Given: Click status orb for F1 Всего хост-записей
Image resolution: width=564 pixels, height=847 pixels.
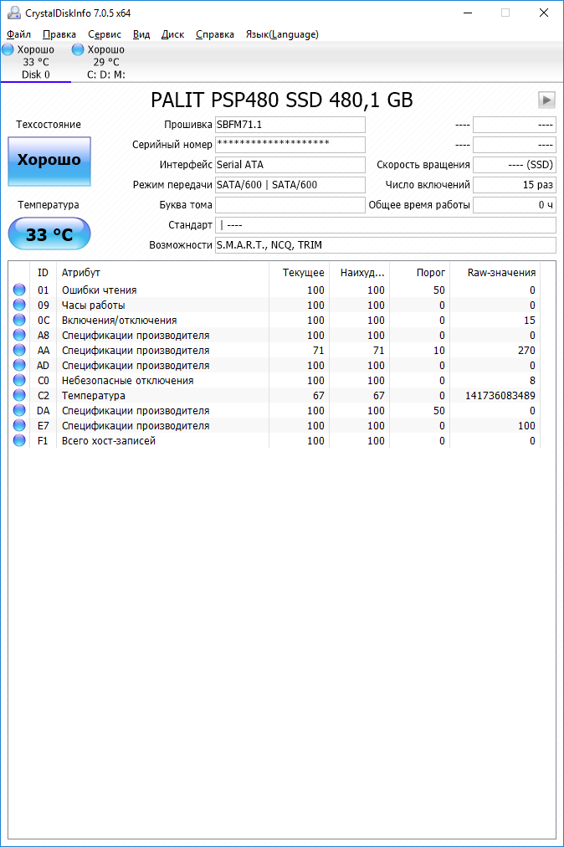Looking at the screenshot, I should [x=19, y=441].
